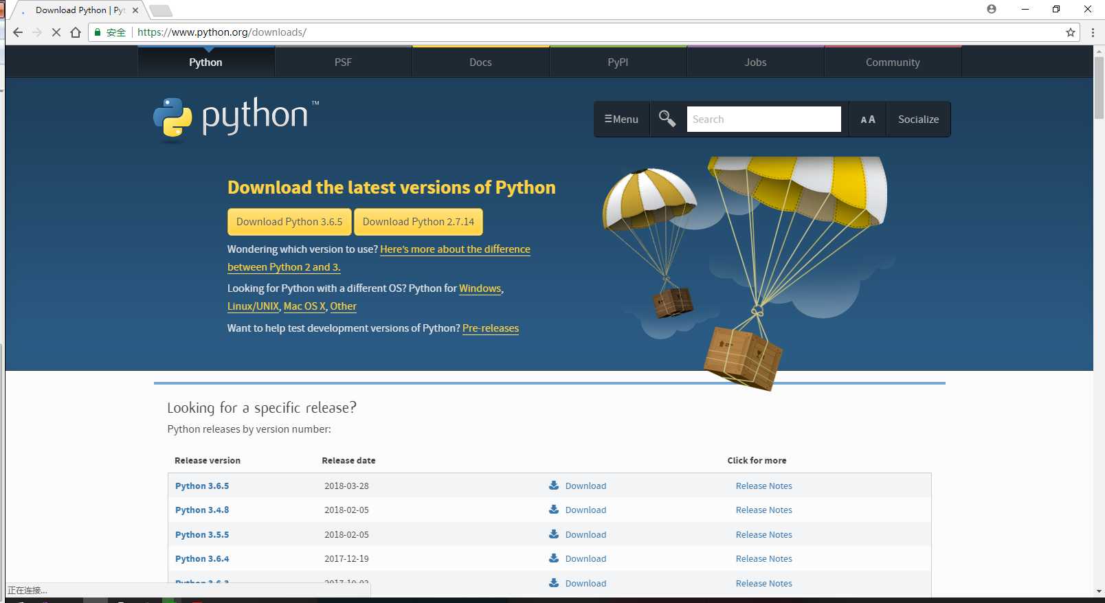Open Python for Windows link
Viewport: 1105px width, 603px height.
[480, 288]
